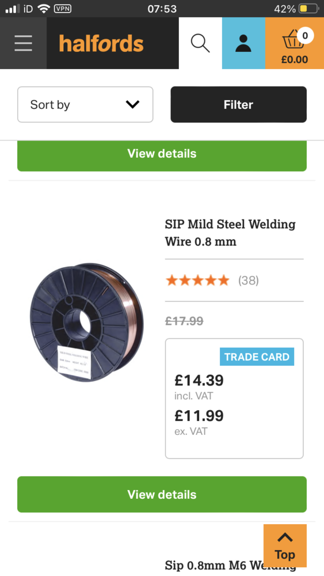Select the welding wire spool image

pyautogui.click(x=87, y=323)
